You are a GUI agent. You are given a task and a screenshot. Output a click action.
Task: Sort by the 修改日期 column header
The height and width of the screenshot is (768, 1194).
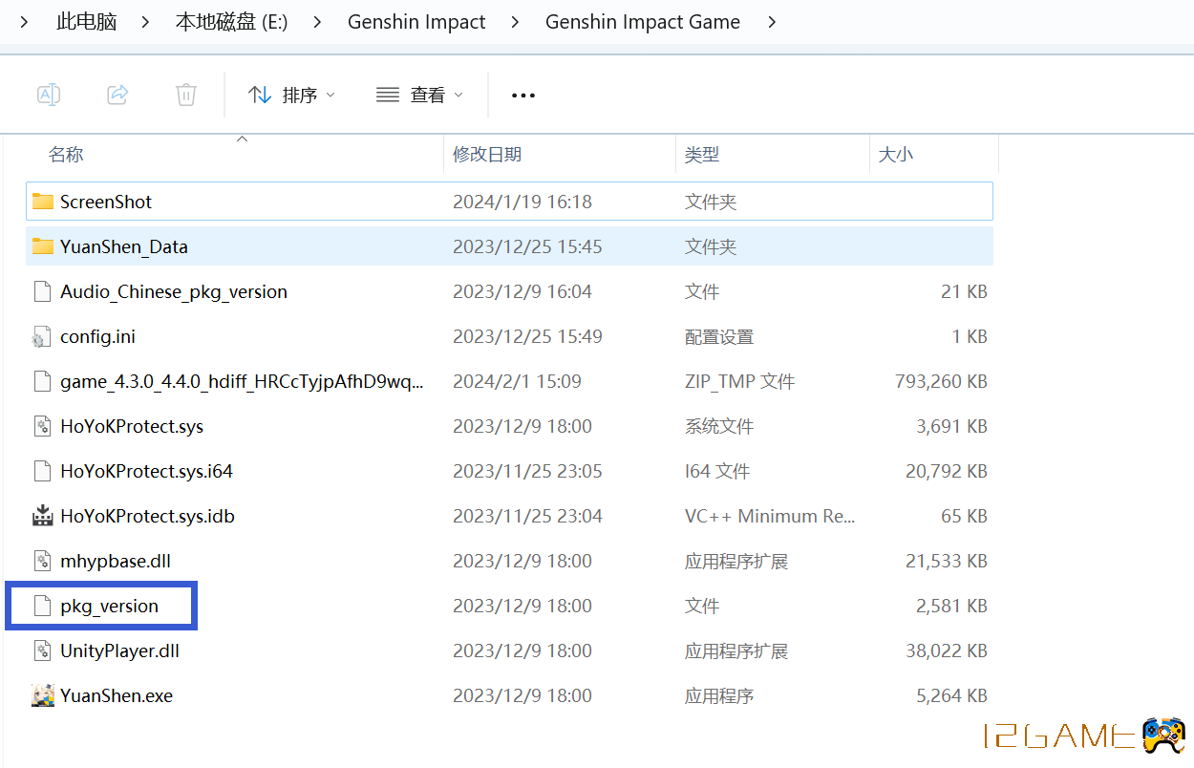pos(487,154)
